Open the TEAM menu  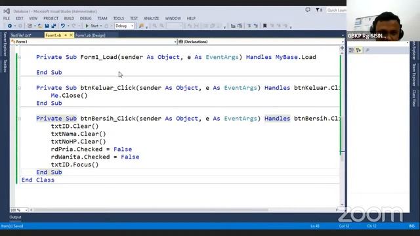102,18
